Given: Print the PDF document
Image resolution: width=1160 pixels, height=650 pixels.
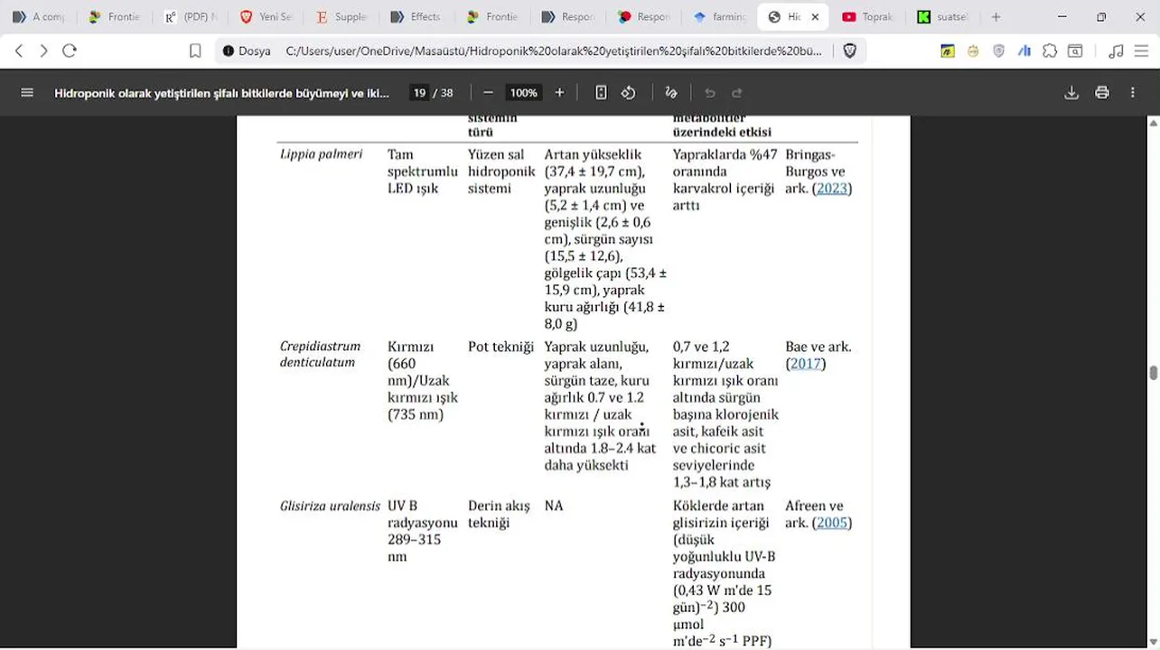Looking at the screenshot, I should pos(1102,92).
